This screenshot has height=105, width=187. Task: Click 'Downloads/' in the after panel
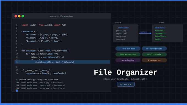click(x=160, y=28)
